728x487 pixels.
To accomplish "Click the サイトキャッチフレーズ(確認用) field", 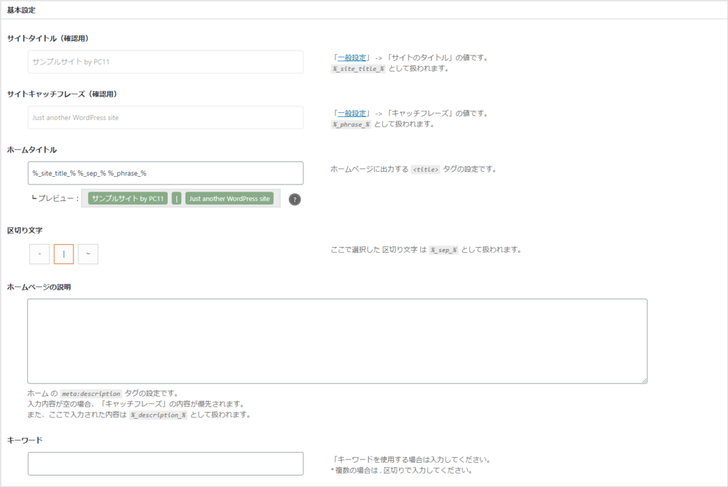I will pyautogui.click(x=166, y=118).
